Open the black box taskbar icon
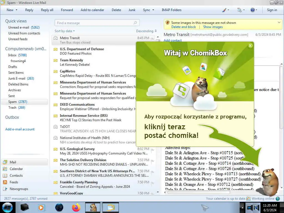Screen dimensions: 284x213 (25, 207)
